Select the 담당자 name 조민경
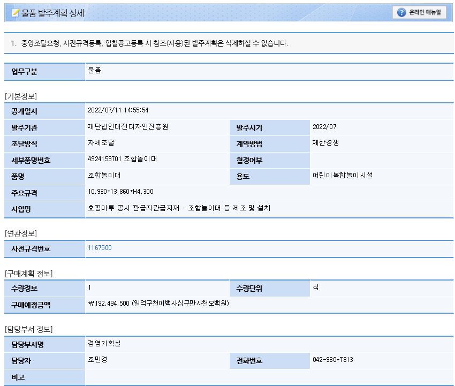Image resolution: width=455 pixels, height=386 pixels. pos(97,359)
